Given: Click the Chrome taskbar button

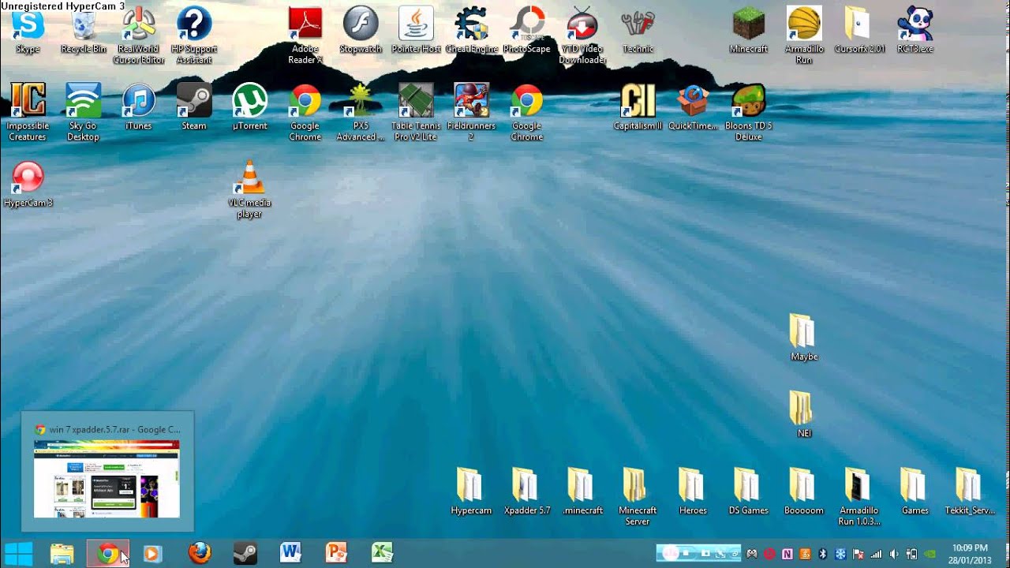Looking at the screenshot, I should 108,554.
